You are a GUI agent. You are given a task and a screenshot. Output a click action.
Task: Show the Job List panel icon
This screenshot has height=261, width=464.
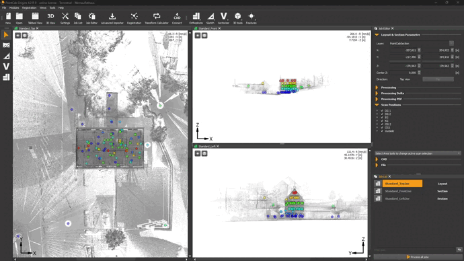pyautogui.click(x=78, y=17)
